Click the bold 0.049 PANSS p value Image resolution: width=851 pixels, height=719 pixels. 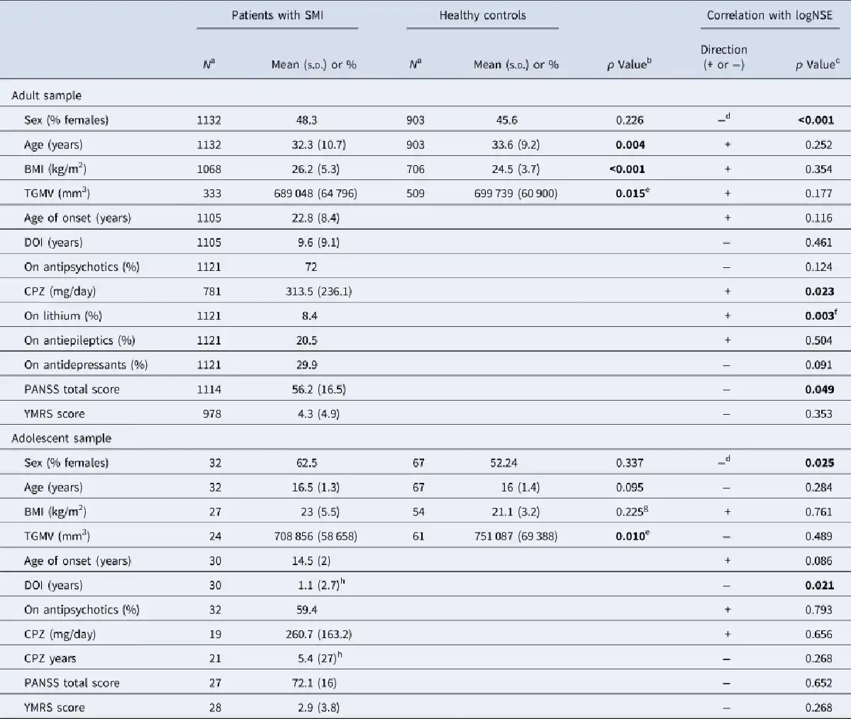click(x=819, y=389)
